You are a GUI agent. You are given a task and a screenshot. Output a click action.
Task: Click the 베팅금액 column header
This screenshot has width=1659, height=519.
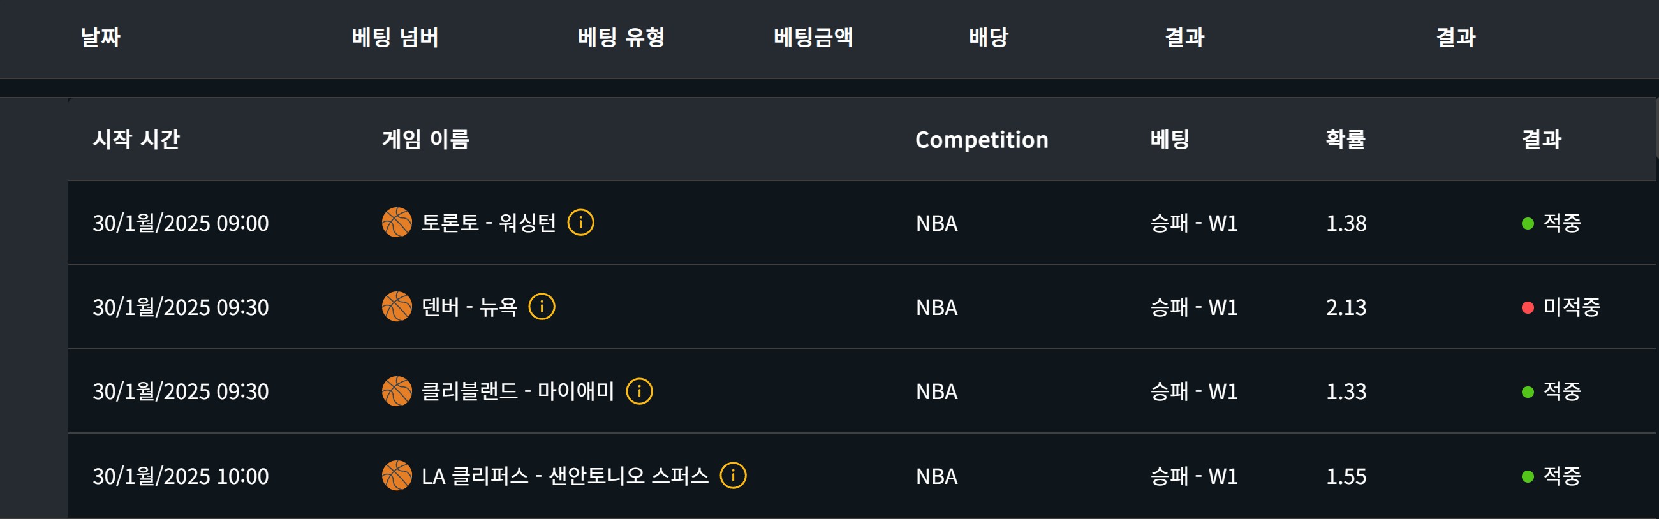pyautogui.click(x=813, y=38)
